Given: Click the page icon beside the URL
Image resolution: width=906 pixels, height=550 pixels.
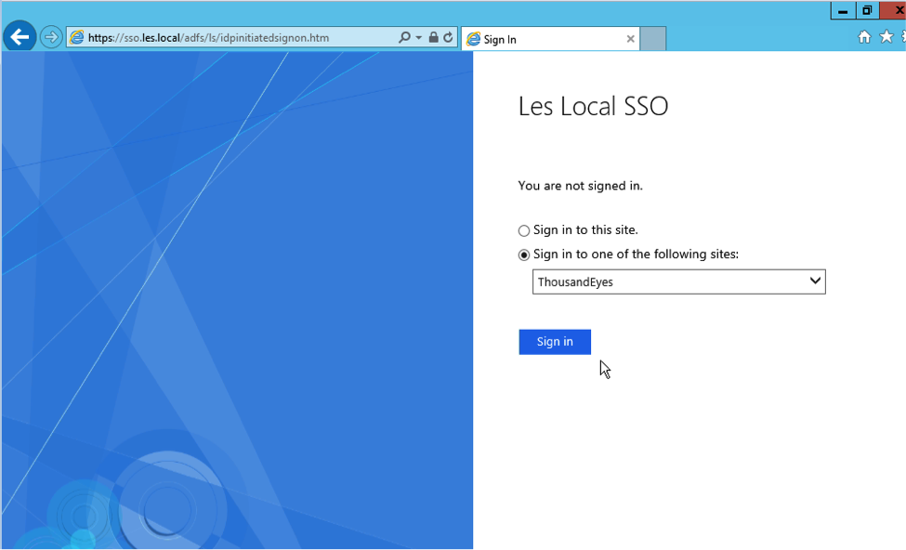Looking at the screenshot, I should 77,38.
